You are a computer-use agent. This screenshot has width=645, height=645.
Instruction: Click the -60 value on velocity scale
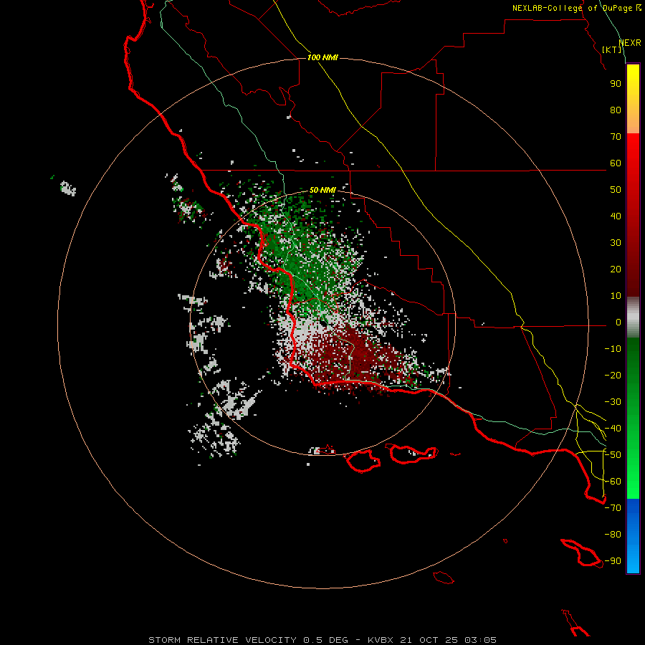(x=613, y=482)
